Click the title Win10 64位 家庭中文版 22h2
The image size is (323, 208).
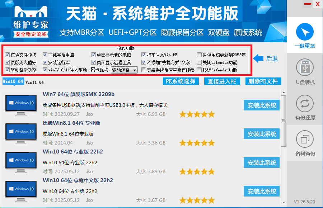[78, 180]
